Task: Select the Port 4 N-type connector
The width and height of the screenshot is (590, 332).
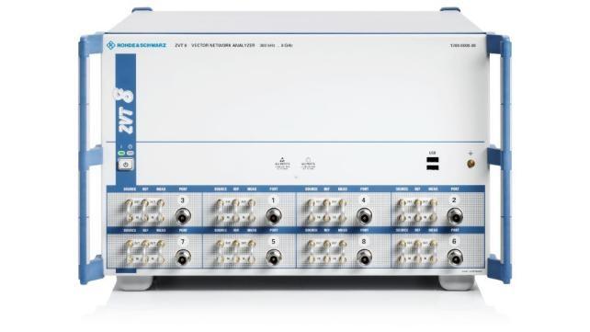Action: (364, 216)
